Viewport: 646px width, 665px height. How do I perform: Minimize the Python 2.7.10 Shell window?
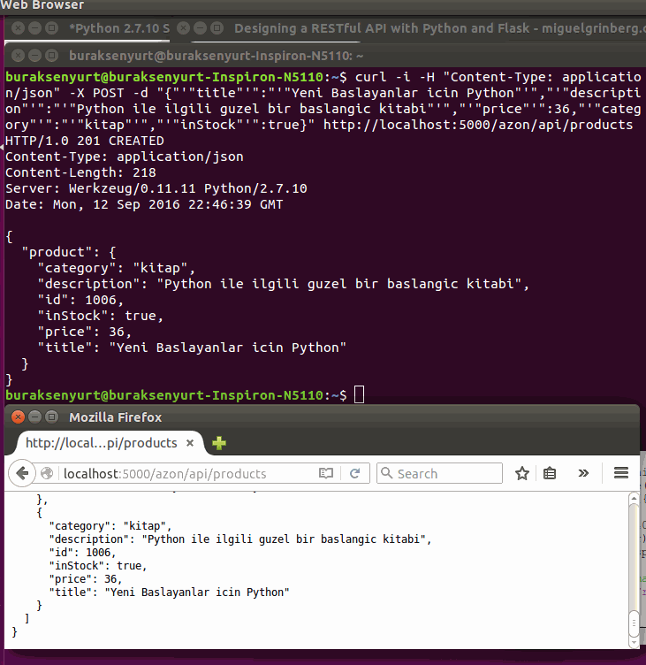pos(34,28)
